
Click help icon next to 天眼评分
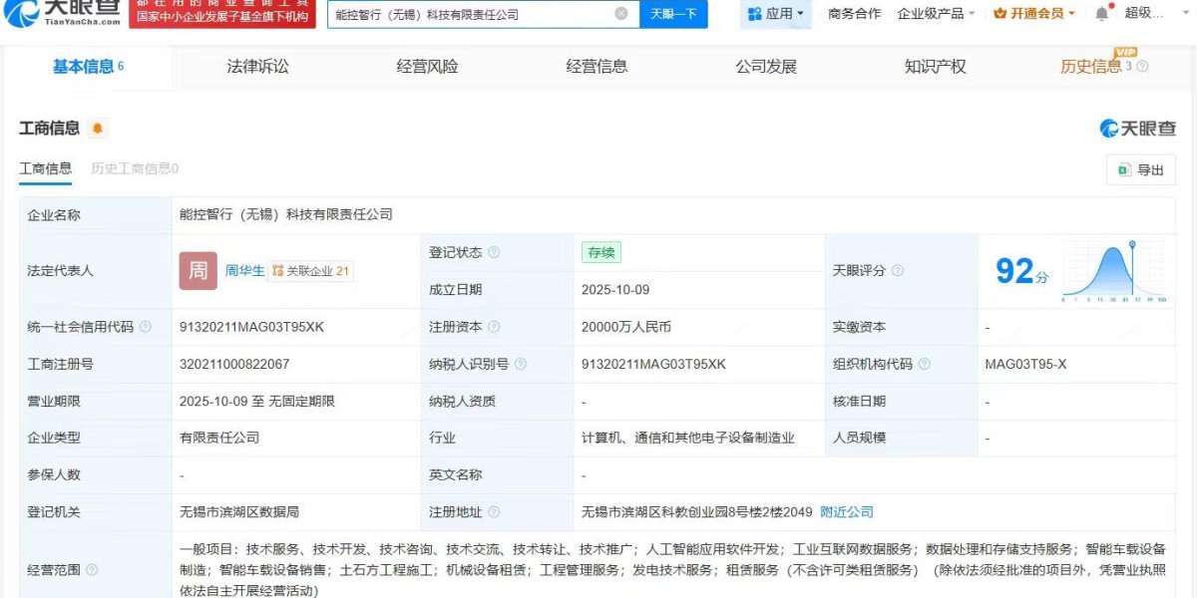(897, 271)
